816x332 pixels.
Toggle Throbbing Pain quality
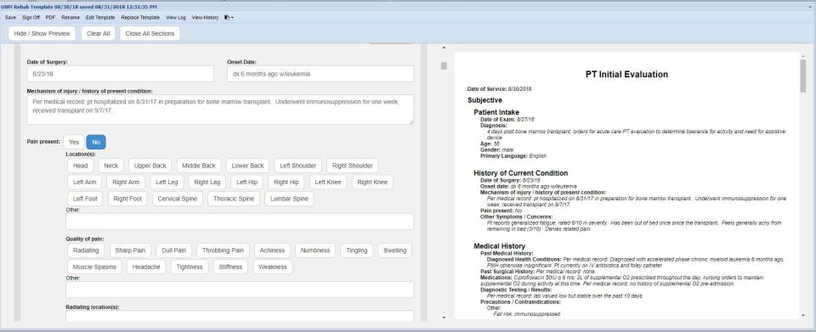(224, 250)
